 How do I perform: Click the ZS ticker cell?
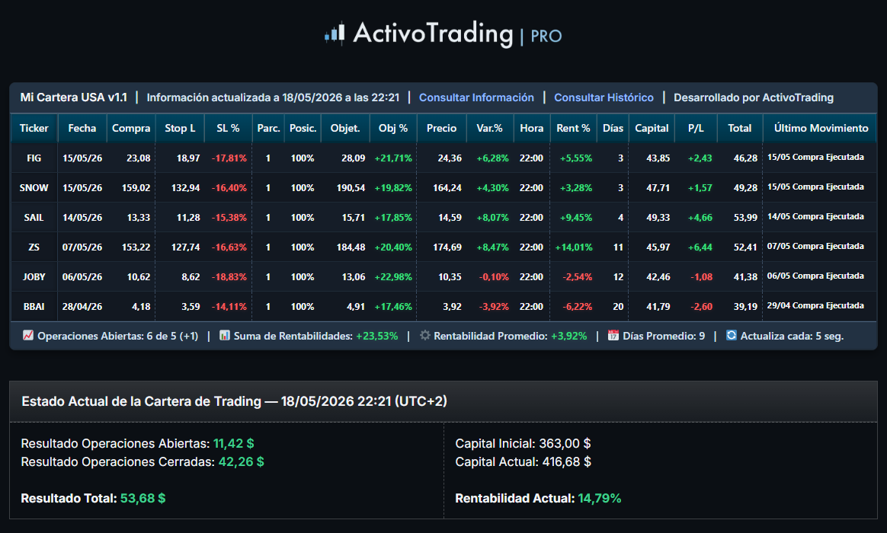click(x=34, y=247)
